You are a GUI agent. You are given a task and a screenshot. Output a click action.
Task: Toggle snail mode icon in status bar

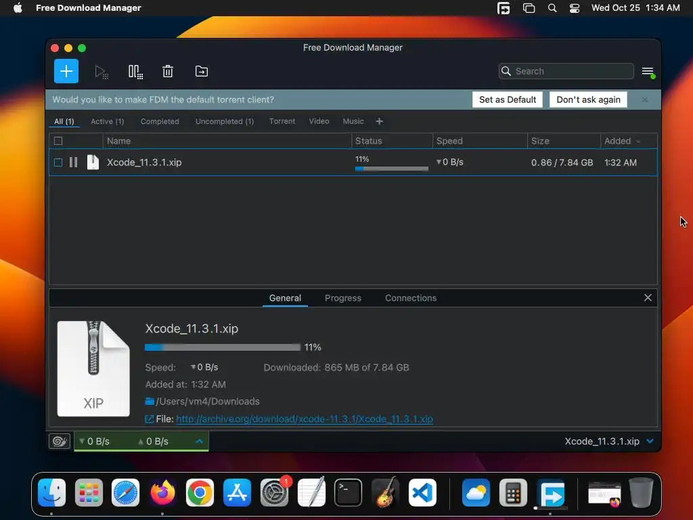(60, 441)
